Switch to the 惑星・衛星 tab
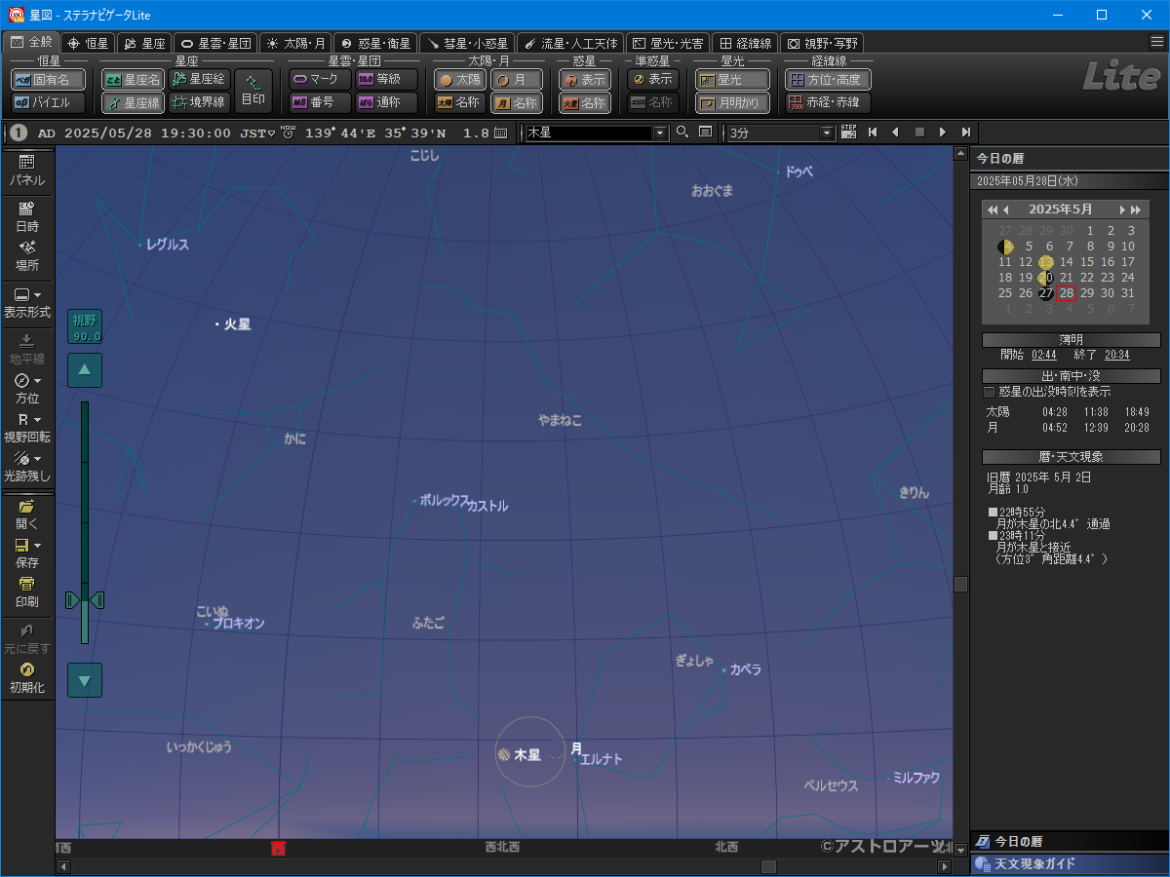The height and width of the screenshot is (877, 1170). pyautogui.click(x=375, y=43)
